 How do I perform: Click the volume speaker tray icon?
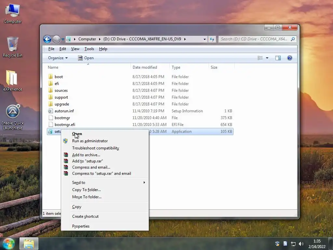[301, 243]
